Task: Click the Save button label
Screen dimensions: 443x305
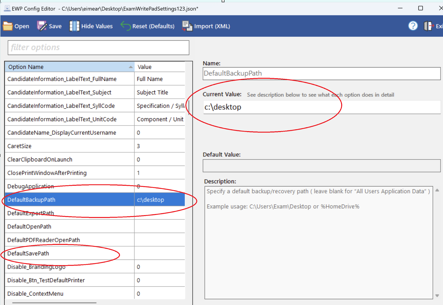Action: coord(55,26)
